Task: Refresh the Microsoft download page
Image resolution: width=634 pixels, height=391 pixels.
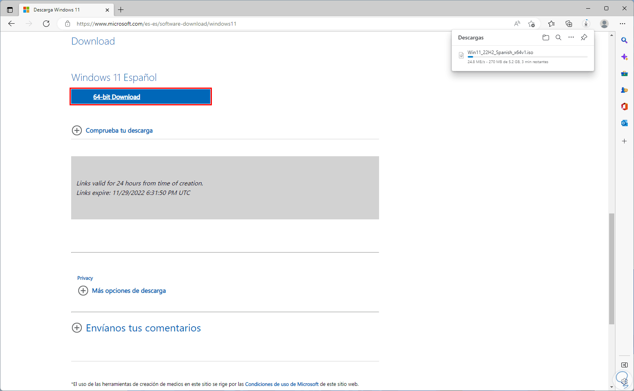Action: [x=46, y=24]
